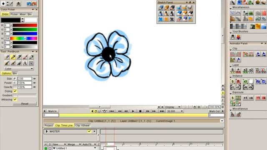Open the Display dropdown
Image resolution: width=267 pixels, height=150 pixels.
(x=173, y=107)
